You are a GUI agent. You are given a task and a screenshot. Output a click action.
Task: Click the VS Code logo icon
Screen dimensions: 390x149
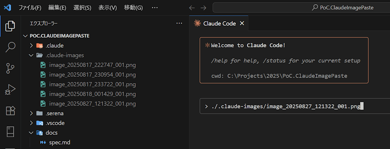[7, 7]
